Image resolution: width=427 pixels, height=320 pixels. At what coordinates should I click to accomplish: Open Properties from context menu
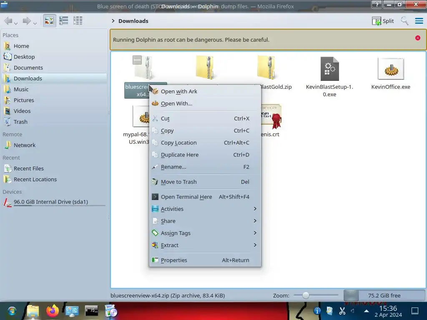pos(205,260)
